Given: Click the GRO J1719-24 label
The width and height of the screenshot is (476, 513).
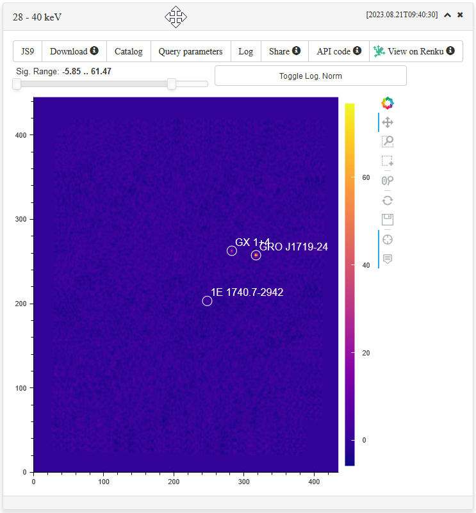Looking at the screenshot, I should (293, 247).
